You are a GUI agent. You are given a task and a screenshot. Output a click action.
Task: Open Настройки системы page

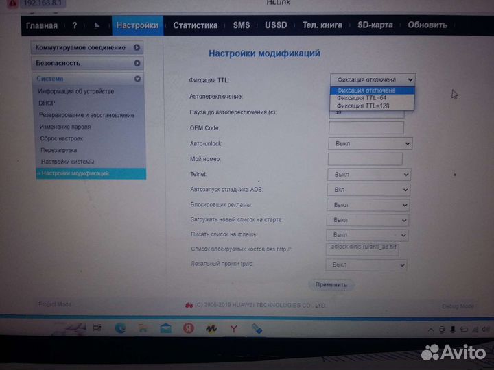click(x=67, y=162)
